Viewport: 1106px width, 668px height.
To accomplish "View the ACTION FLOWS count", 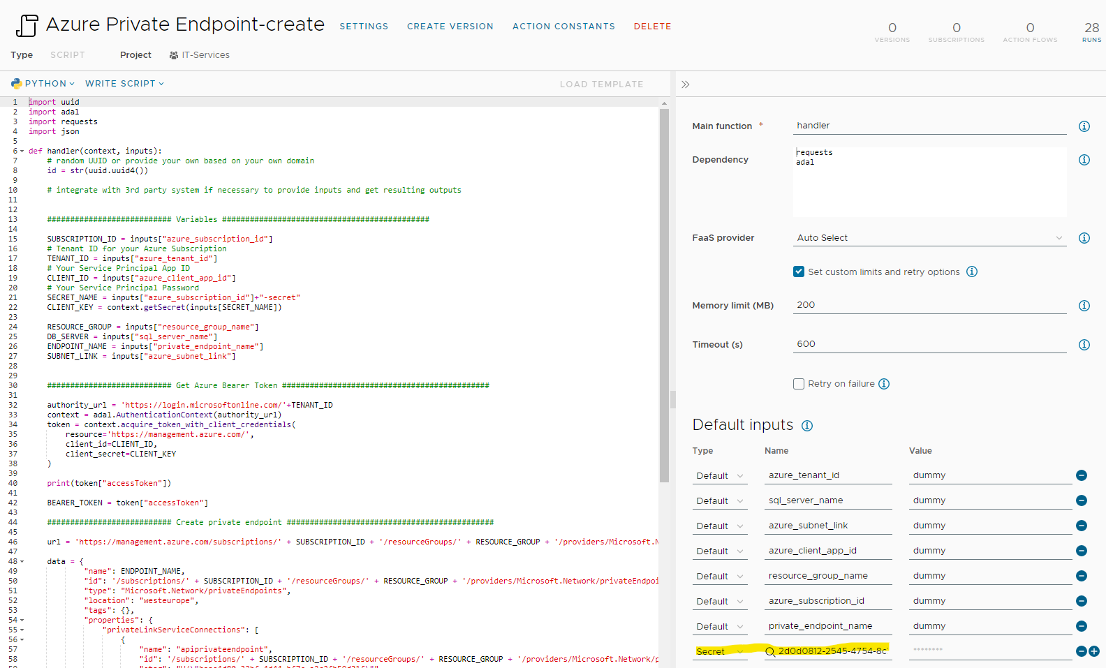I will click(1031, 31).
